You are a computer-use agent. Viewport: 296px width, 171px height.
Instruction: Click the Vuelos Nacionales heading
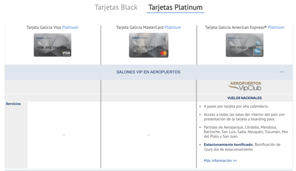pos(244,98)
